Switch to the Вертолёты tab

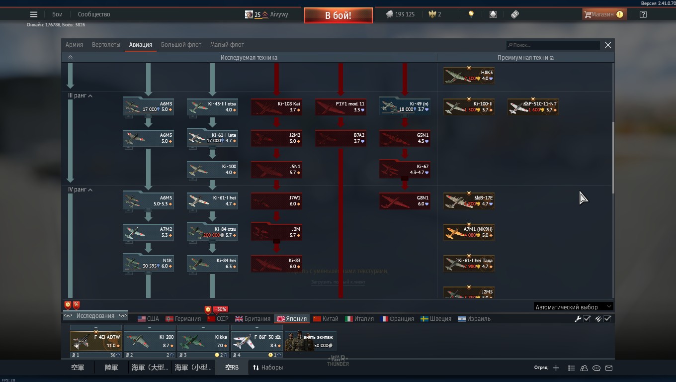tap(106, 45)
